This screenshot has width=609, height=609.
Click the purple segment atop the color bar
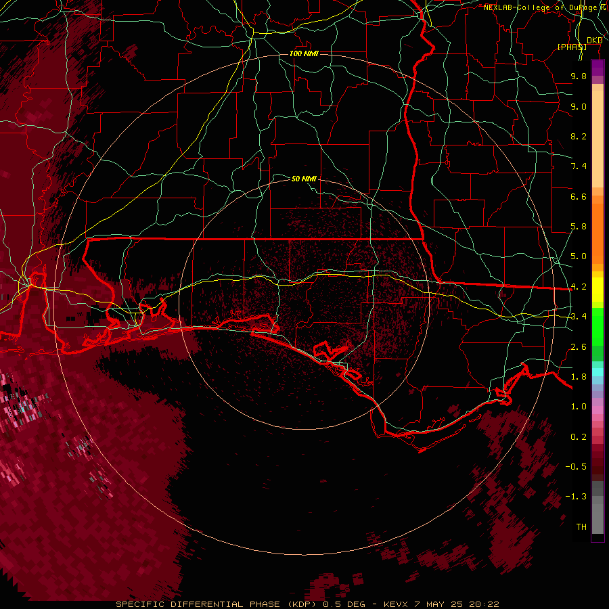597,68
